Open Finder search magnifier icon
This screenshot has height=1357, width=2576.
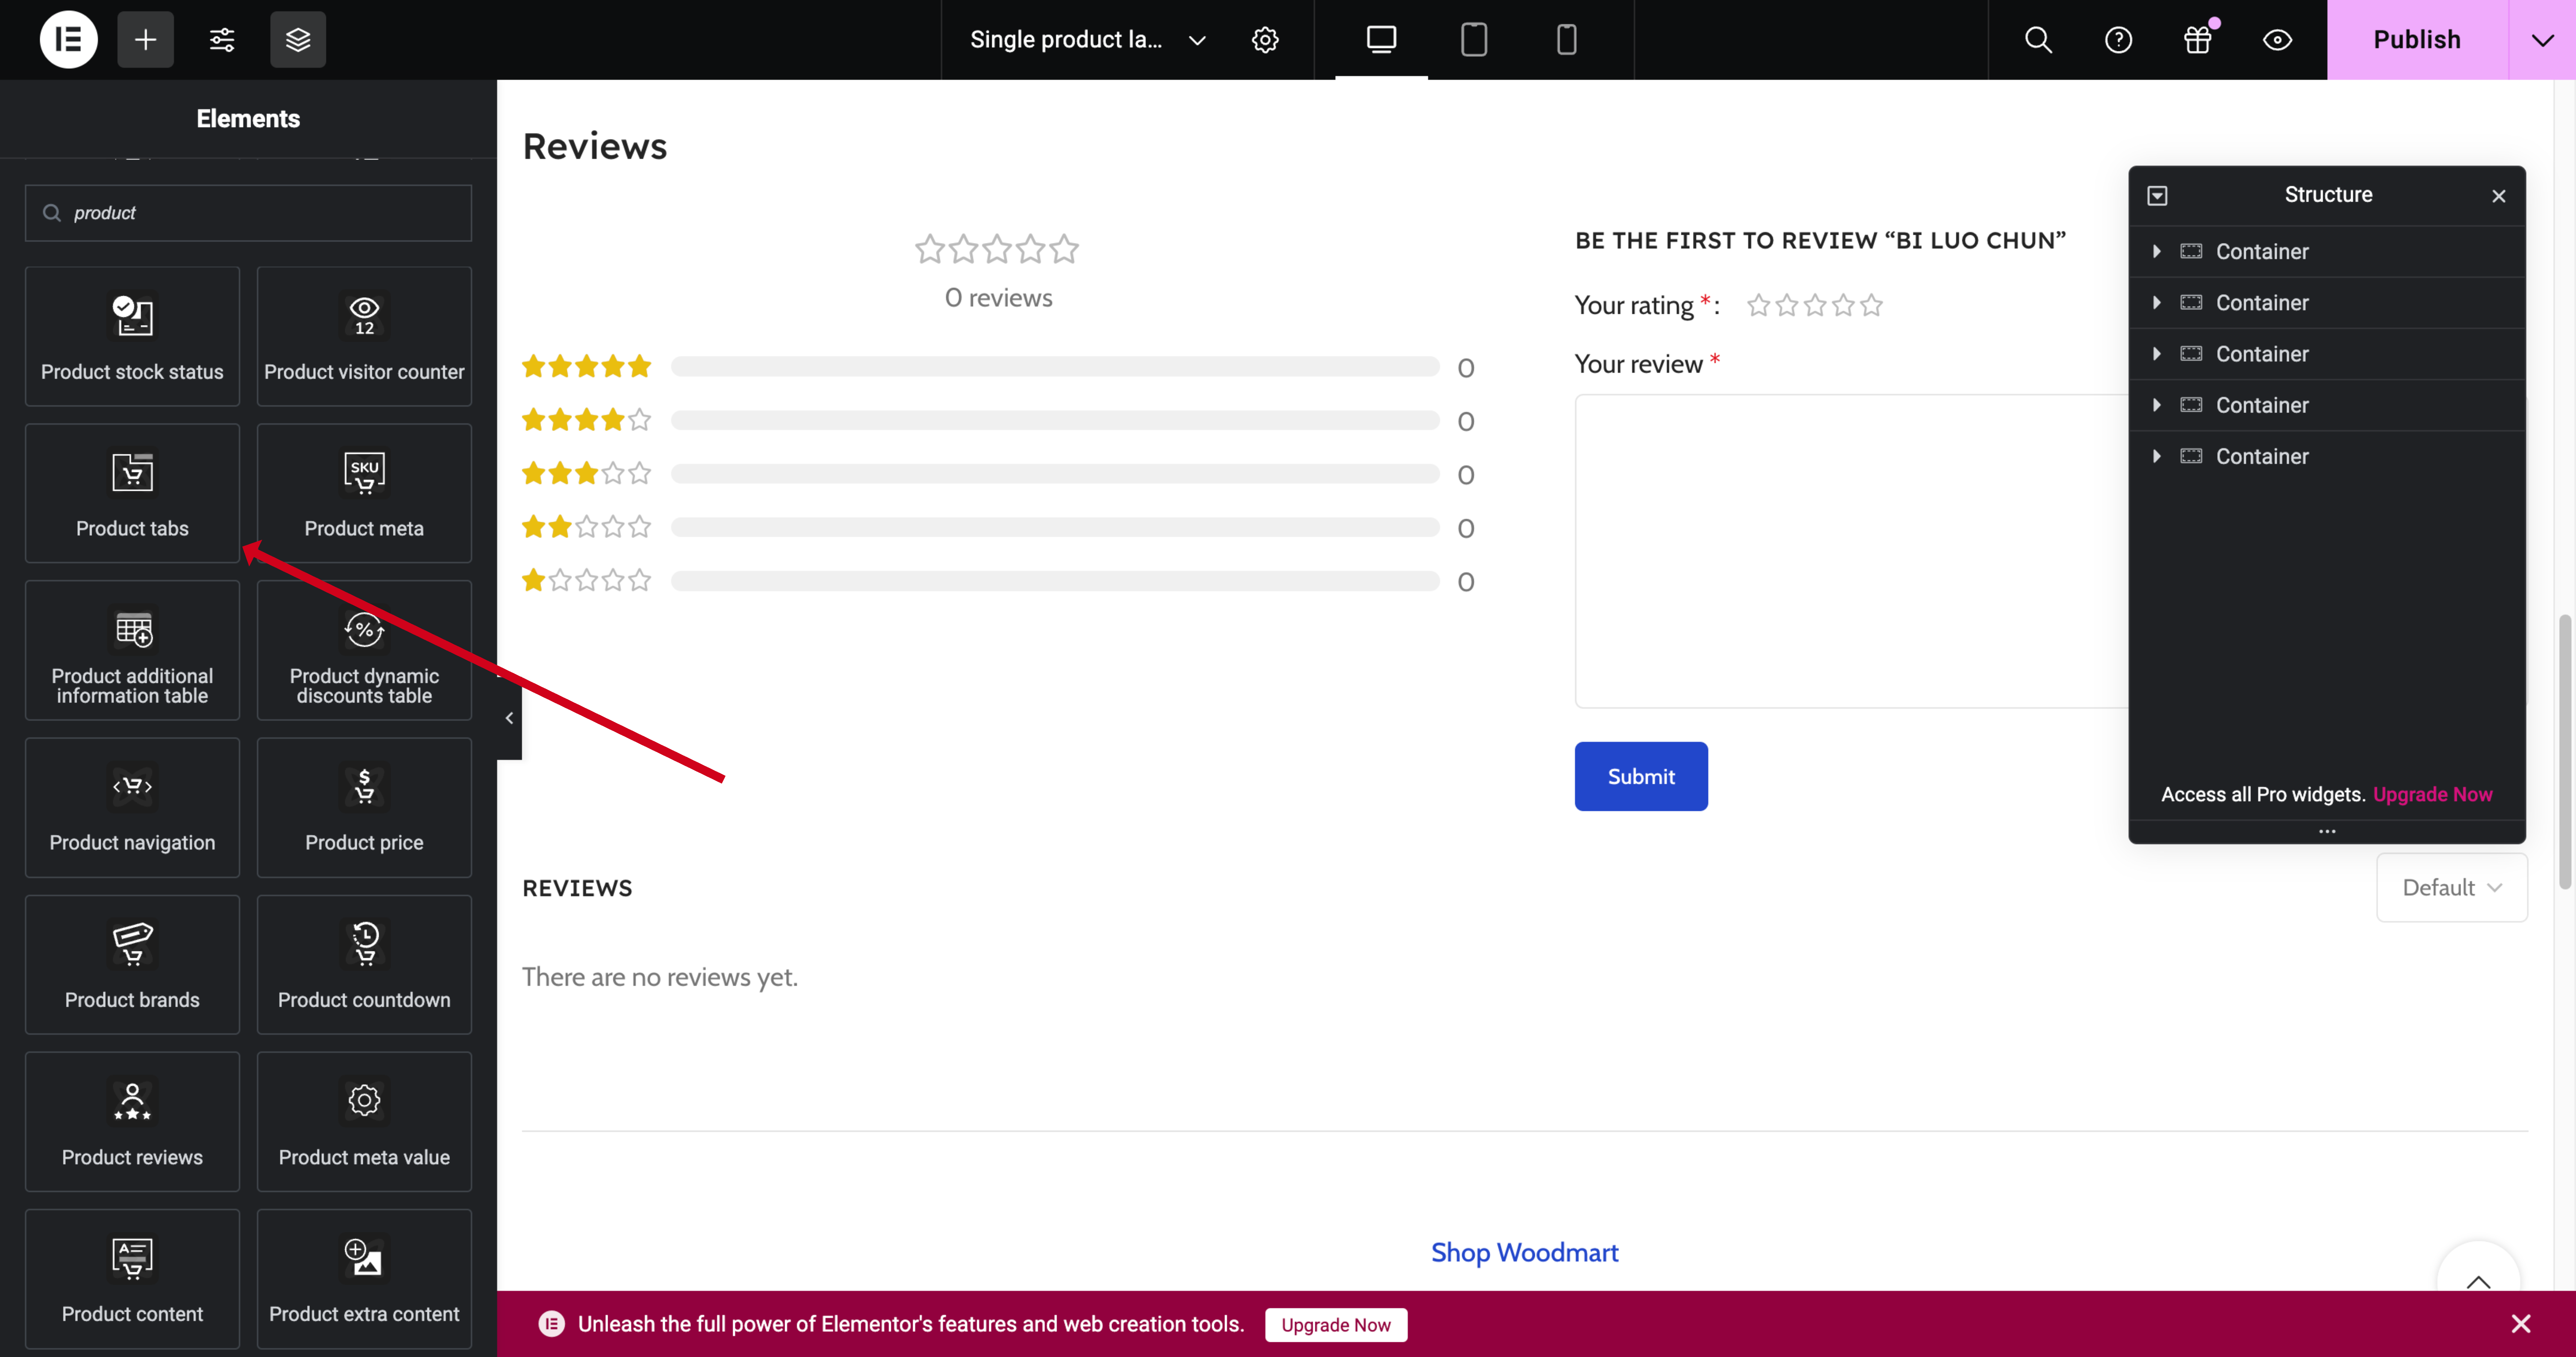(2038, 40)
